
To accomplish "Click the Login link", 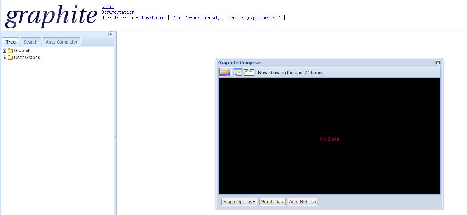I will tap(108, 6).
